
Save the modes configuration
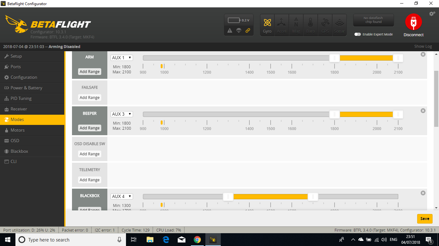coord(425,218)
